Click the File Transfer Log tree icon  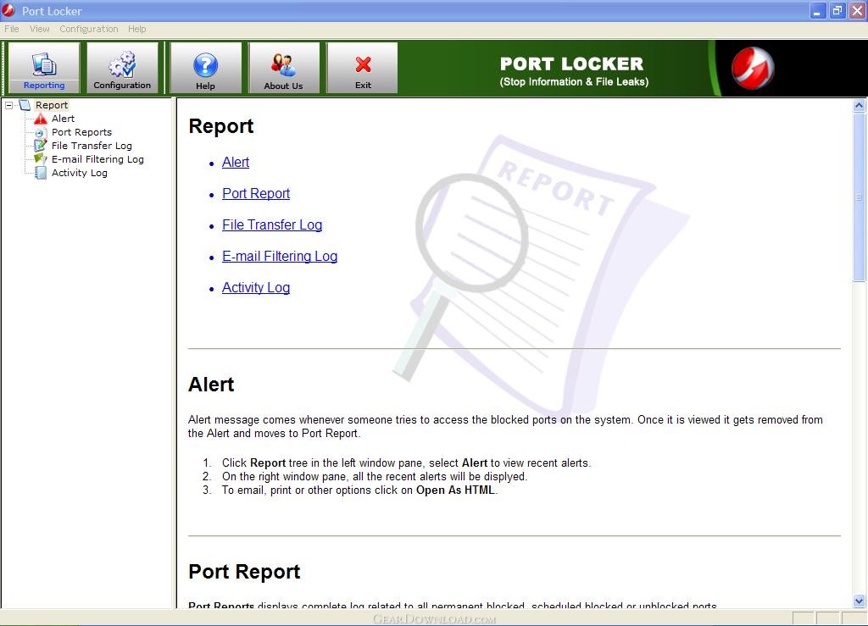tap(41, 146)
